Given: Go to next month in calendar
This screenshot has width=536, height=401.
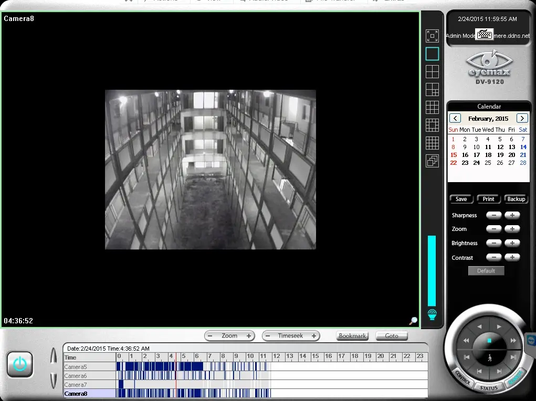Looking at the screenshot, I should tap(522, 118).
